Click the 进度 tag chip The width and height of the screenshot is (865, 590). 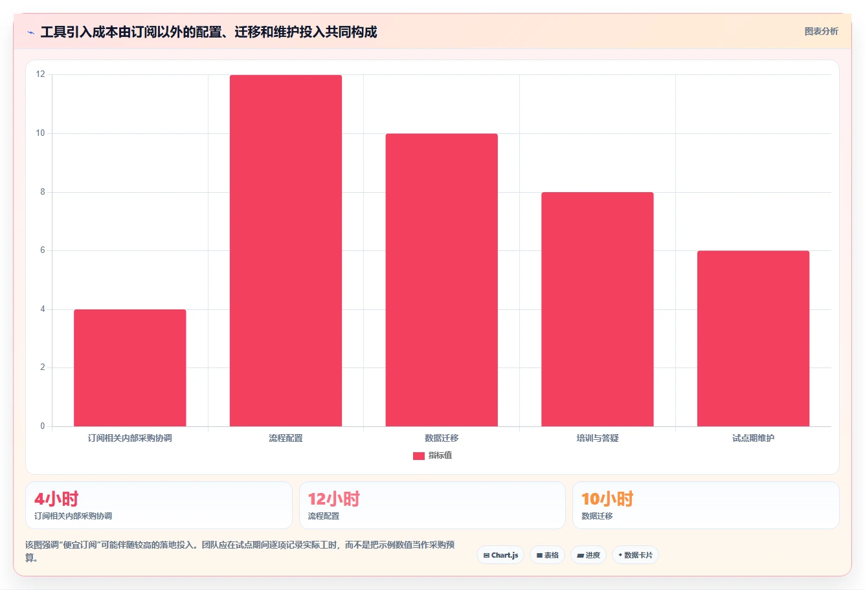pos(588,555)
